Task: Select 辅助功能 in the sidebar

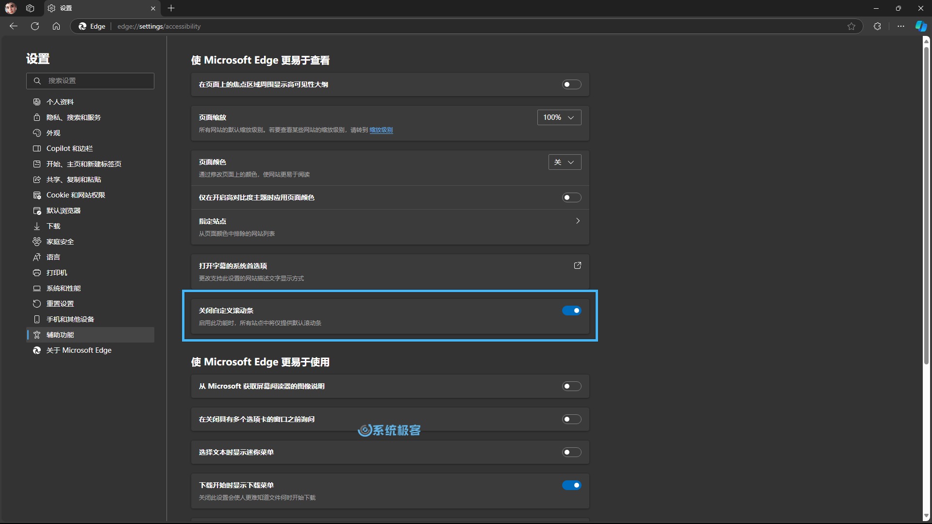Action: (x=90, y=335)
